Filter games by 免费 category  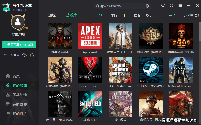[x=172, y=16]
